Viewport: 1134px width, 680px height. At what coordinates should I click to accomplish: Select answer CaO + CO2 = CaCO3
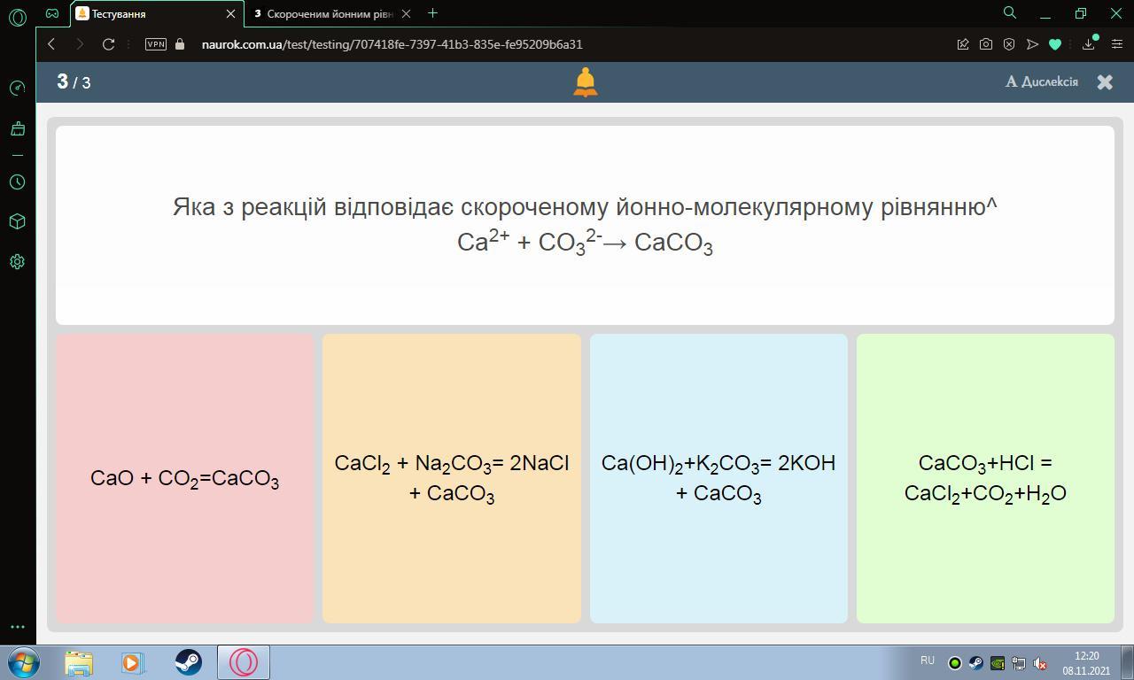pos(184,478)
